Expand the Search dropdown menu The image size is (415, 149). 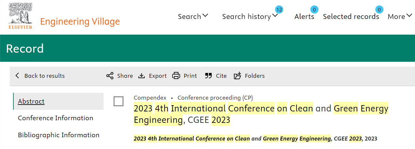(x=193, y=16)
